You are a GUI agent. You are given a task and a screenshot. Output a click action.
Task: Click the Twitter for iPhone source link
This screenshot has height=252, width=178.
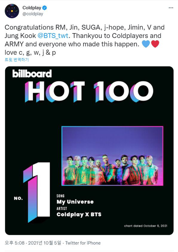(x=83, y=243)
